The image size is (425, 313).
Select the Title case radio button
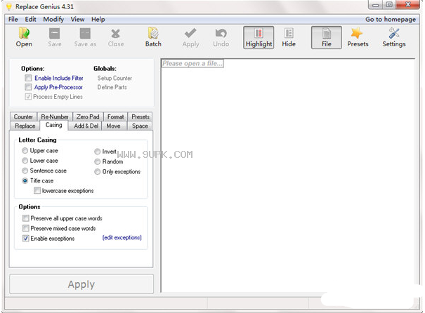pyautogui.click(x=25, y=180)
